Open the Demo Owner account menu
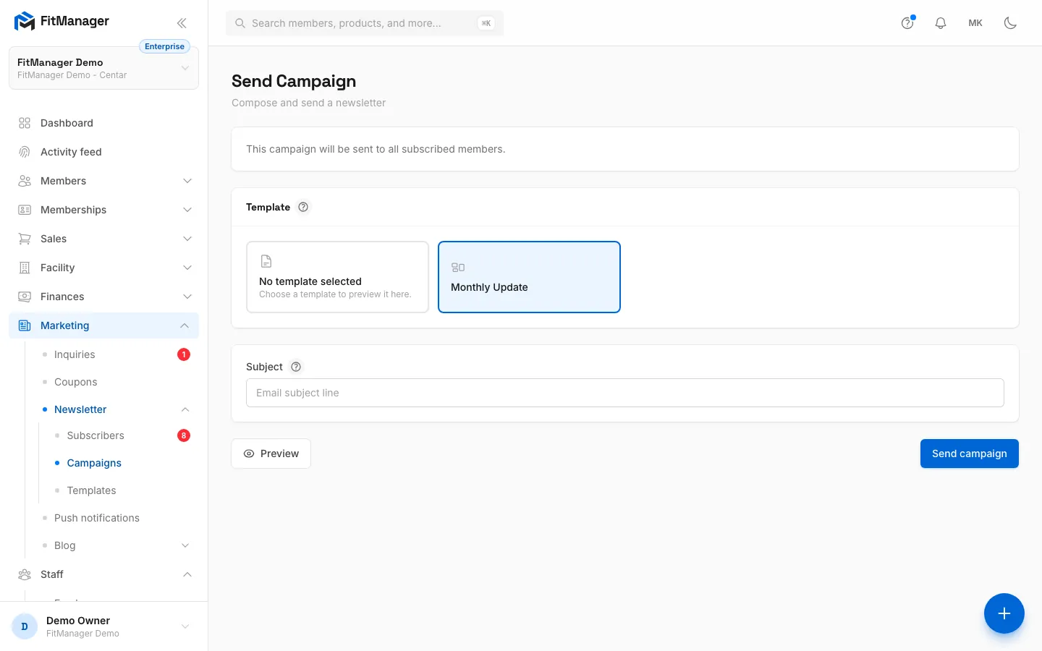The height and width of the screenshot is (651, 1042). (x=103, y=626)
